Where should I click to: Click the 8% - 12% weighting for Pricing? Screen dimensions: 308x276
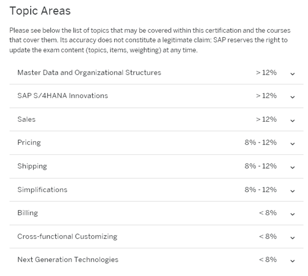click(260, 143)
